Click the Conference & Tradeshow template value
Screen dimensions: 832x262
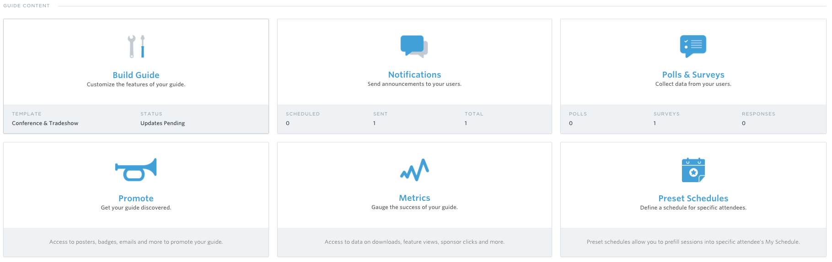click(45, 123)
